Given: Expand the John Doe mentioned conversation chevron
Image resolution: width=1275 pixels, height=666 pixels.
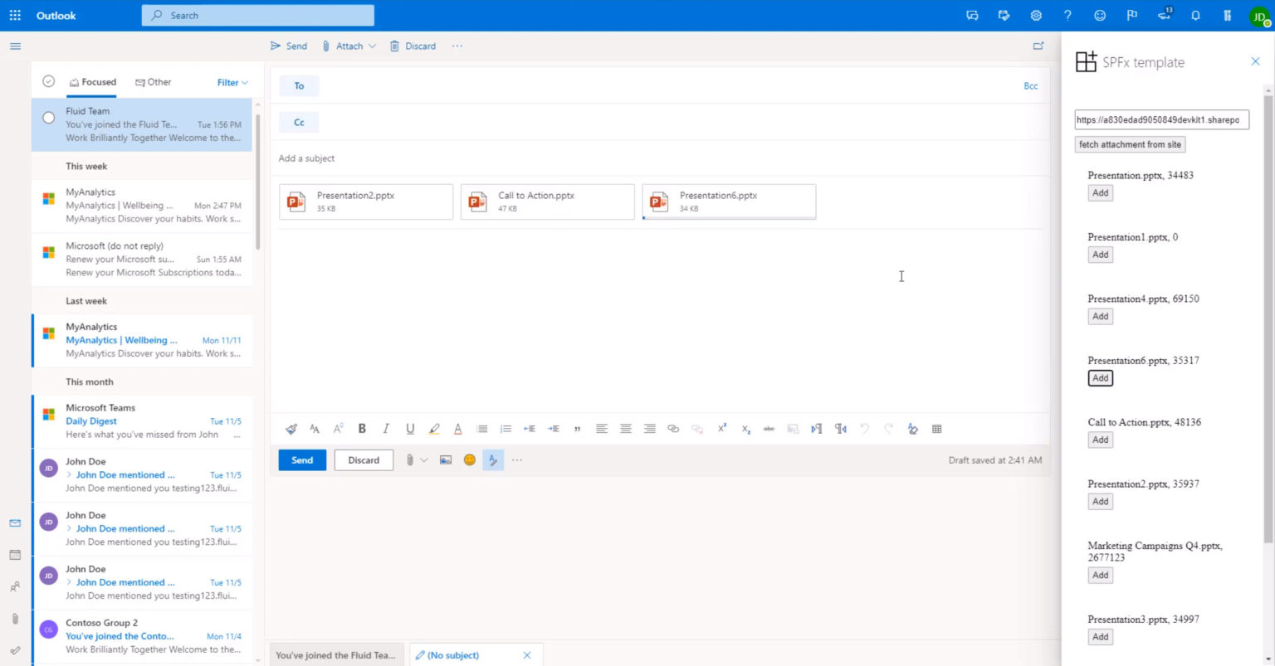Looking at the screenshot, I should tap(70, 475).
